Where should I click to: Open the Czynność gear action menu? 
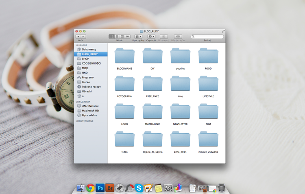151,36
